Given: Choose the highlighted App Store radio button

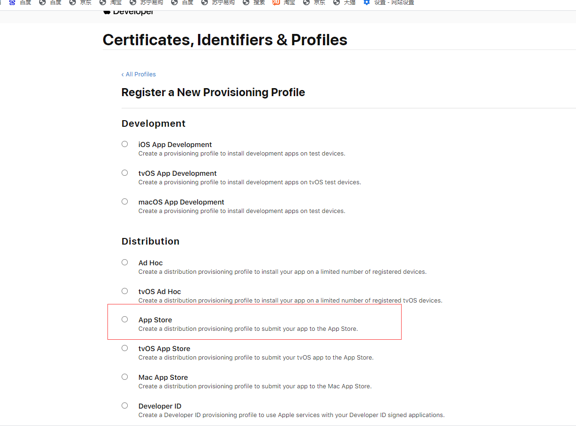Looking at the screenshot, I should click(124, 319).
